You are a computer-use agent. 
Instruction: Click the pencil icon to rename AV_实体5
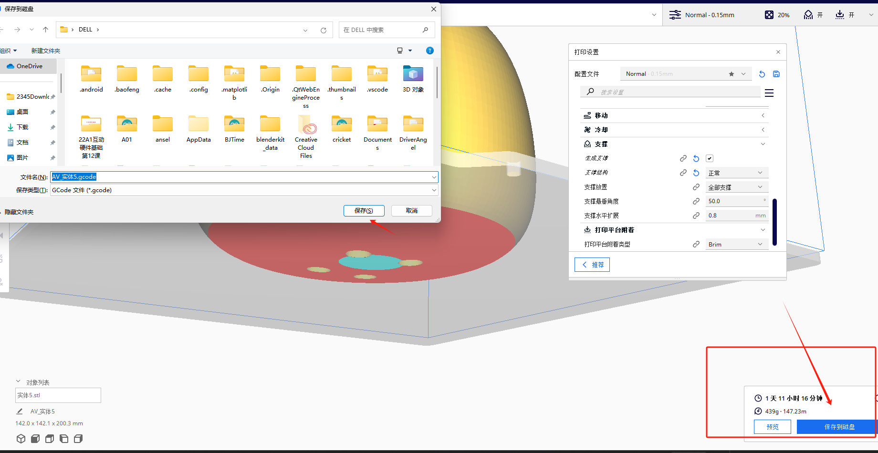tap(20, 411)
